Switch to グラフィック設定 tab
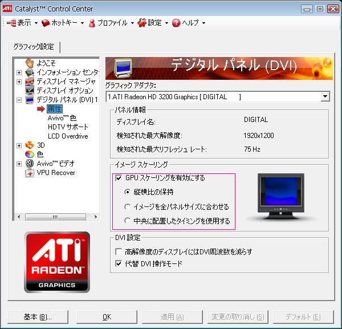342x329 pixels. (34, 47)
